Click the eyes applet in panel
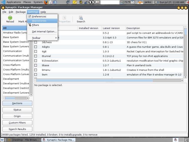 92,2
